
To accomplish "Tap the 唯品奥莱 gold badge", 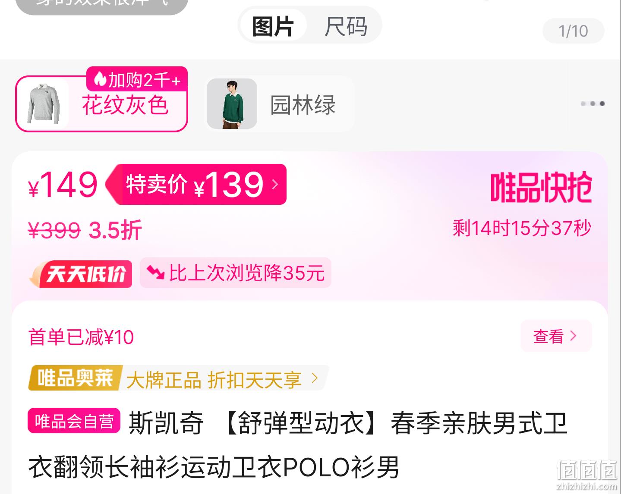I will [75, 378].
